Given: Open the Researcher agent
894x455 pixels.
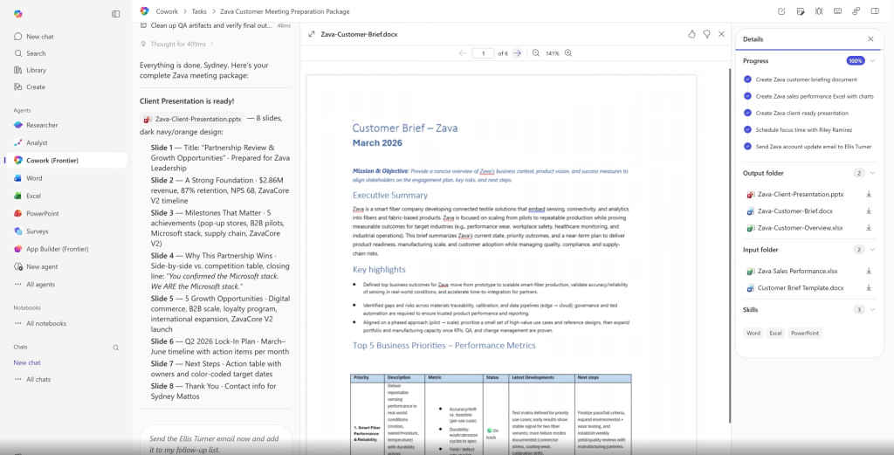Looking at the screenshot, I should [42, 125].
